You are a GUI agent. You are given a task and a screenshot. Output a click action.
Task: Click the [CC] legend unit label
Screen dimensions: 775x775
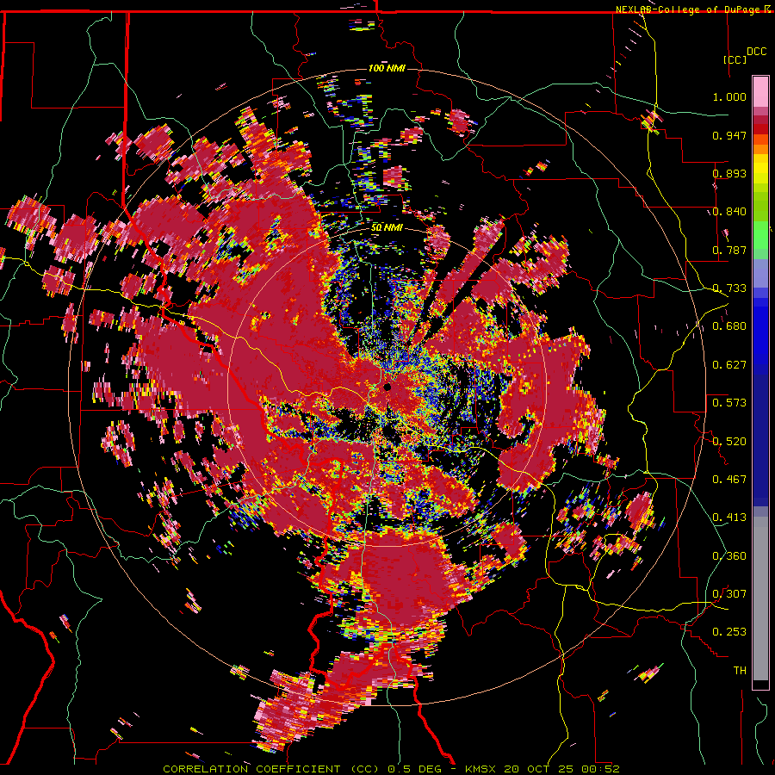[x=735, y=59]
